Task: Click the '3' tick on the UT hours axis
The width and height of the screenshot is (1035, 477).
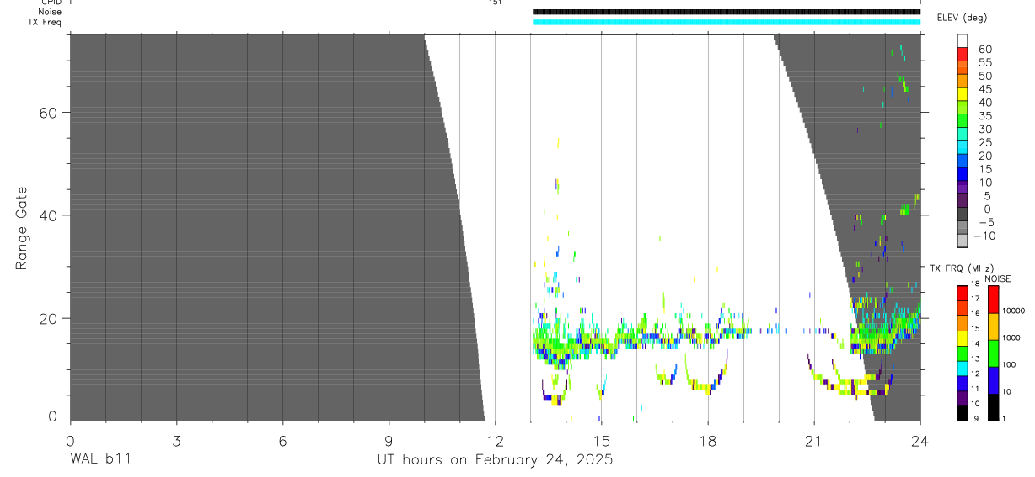Action: tap(176, 440)
